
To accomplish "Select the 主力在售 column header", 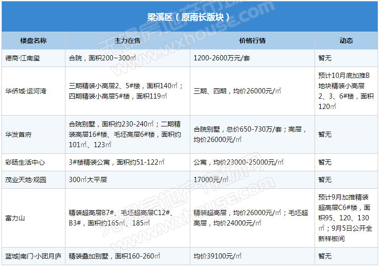I will pyautogui.click(x=128, y=41).
